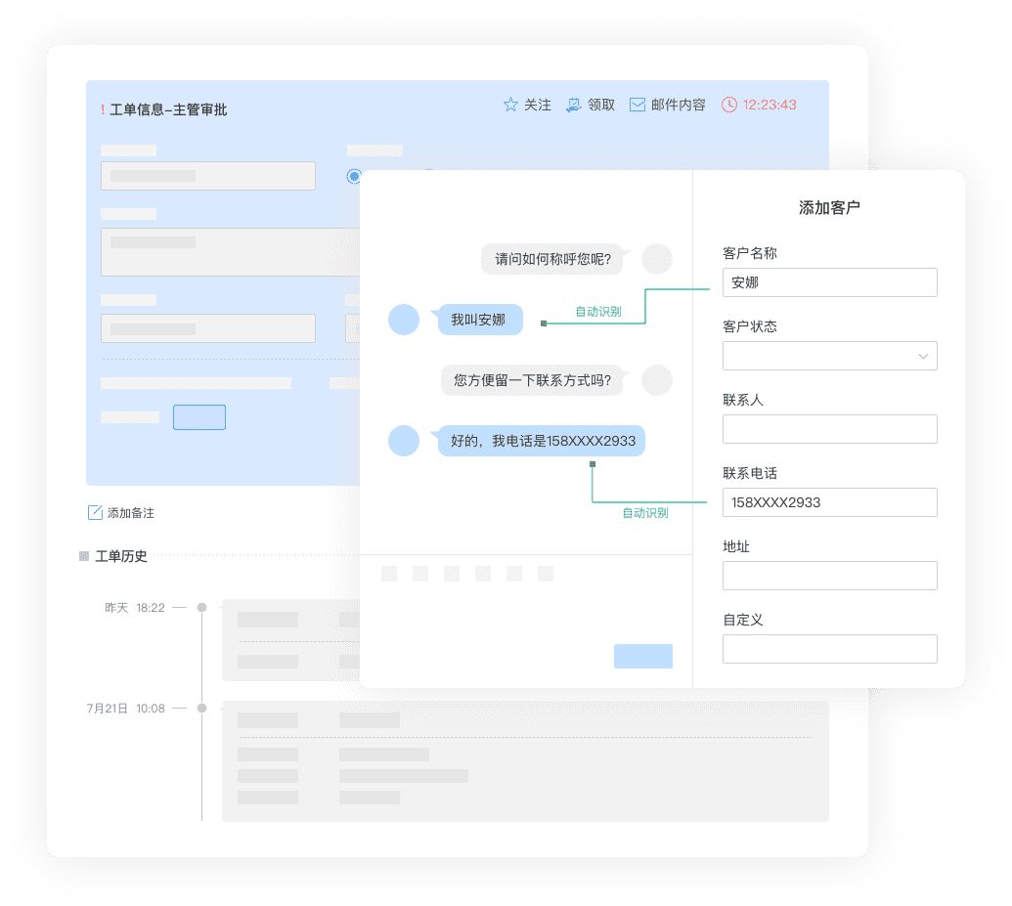The width and height of the screenshot is (1012, 906).
Task: Click the blue send button in chat
Action: pos(642,656)
